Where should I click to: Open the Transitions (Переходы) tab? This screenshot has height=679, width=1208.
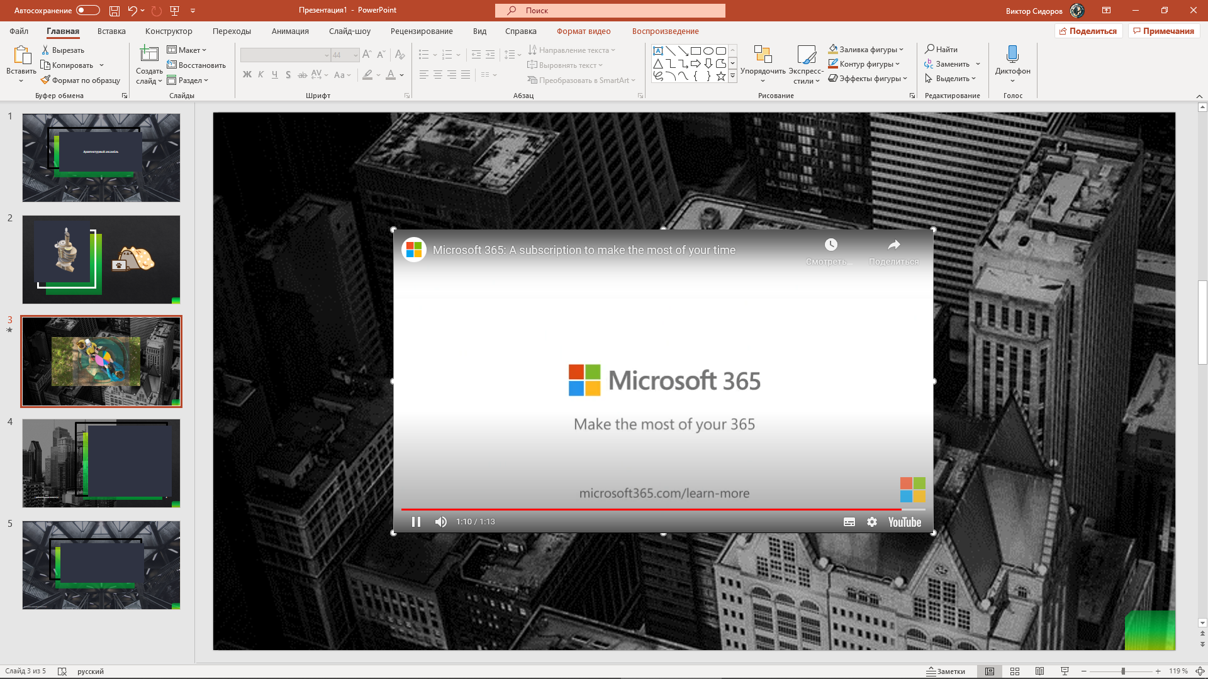tap(232, 31)
